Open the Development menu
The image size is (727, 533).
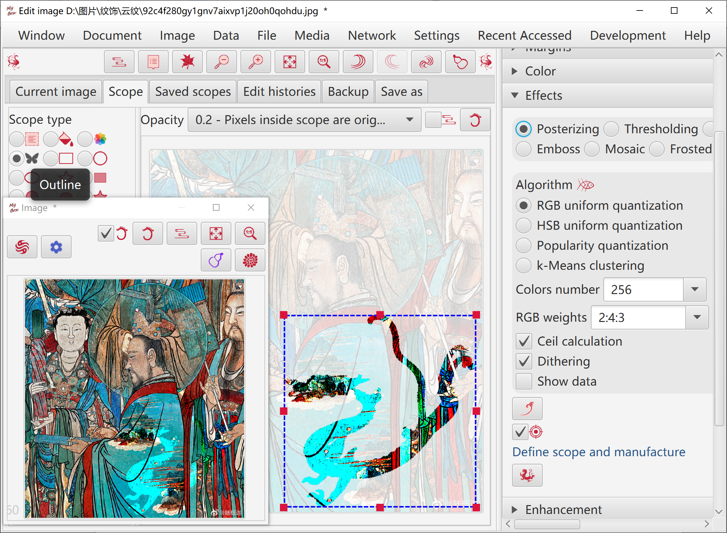tap(628, 35)
